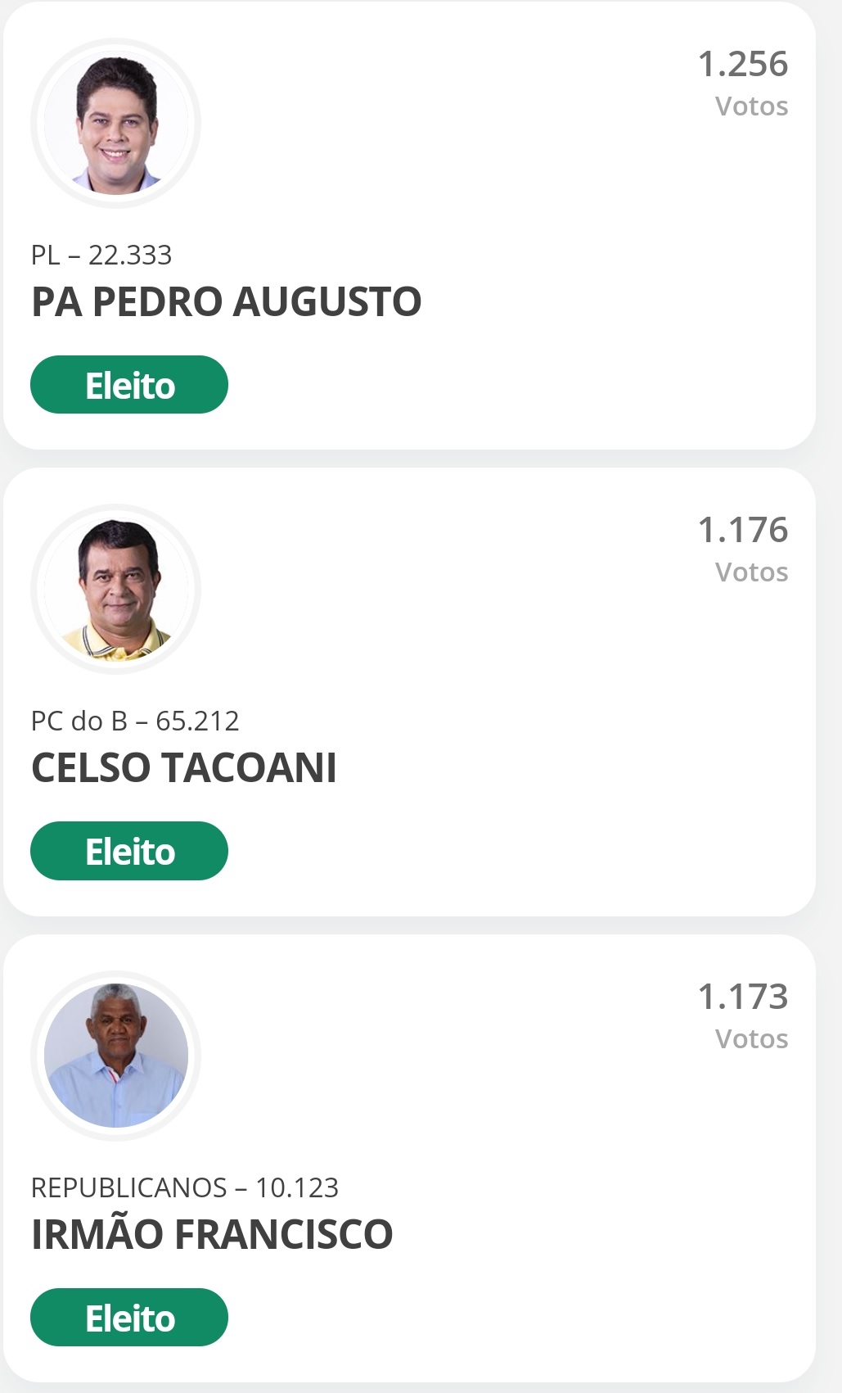Select the 1.176 vote count
This screenshot has width=842, height=1393.
tap(742, 530)
